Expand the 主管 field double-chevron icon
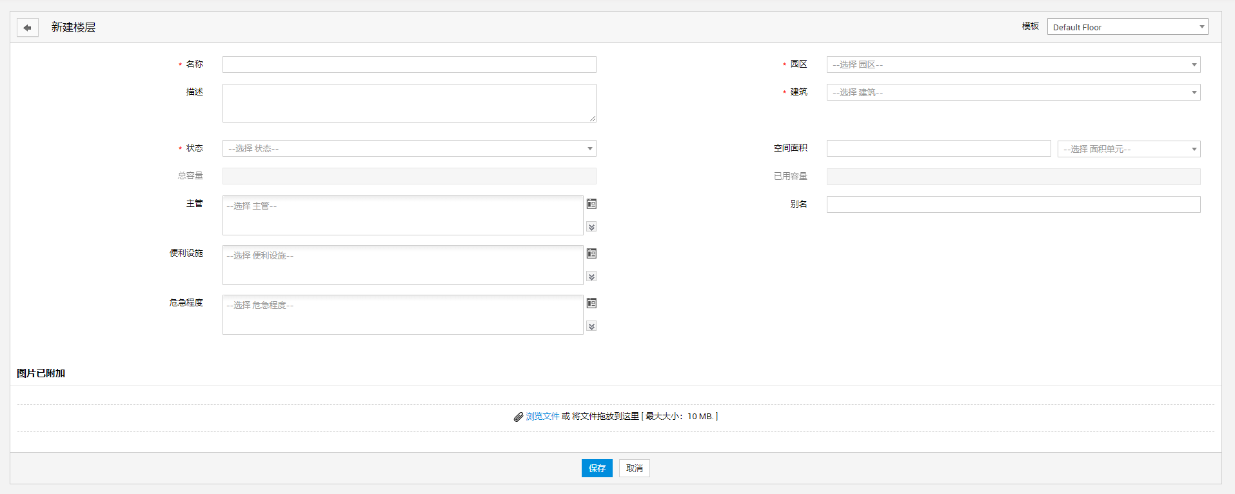This screenshot has width=1235, height=494. tap(591, 227)
